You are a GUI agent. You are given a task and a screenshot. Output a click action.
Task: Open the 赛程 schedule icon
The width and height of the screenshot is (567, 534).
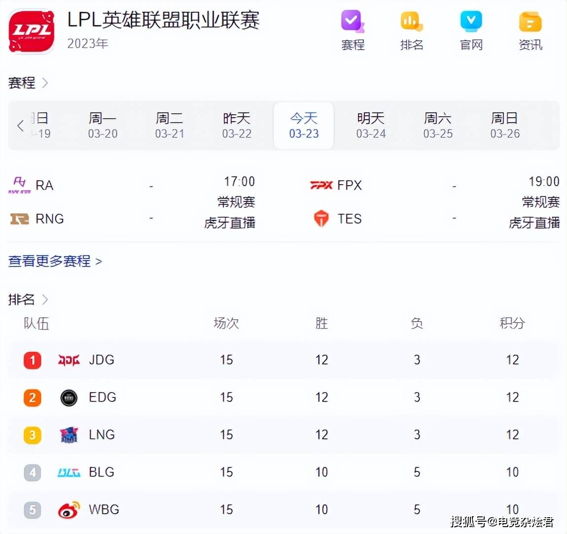pos(353,23)
